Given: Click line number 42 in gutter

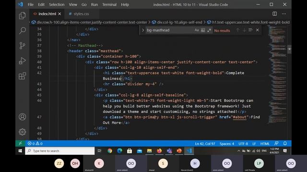Looking at the screenshot, I should 39,73.
